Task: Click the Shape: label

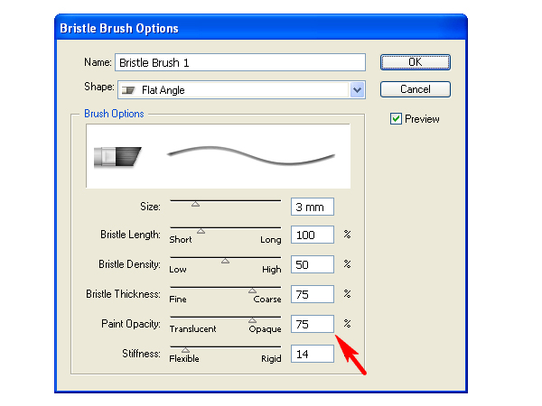Action: [99, 87]
